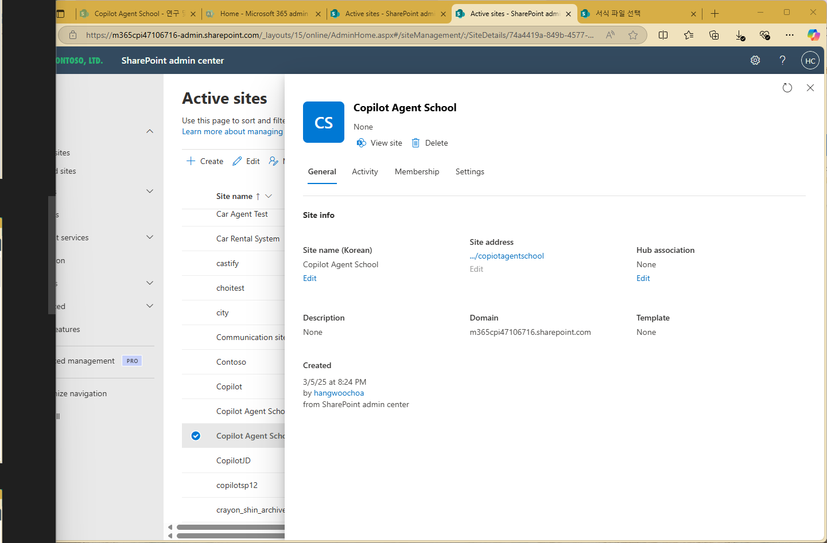The width and height of the screenshot is (827, 543).
Task: Click the Delete trash icon
Action: point(416,143)
